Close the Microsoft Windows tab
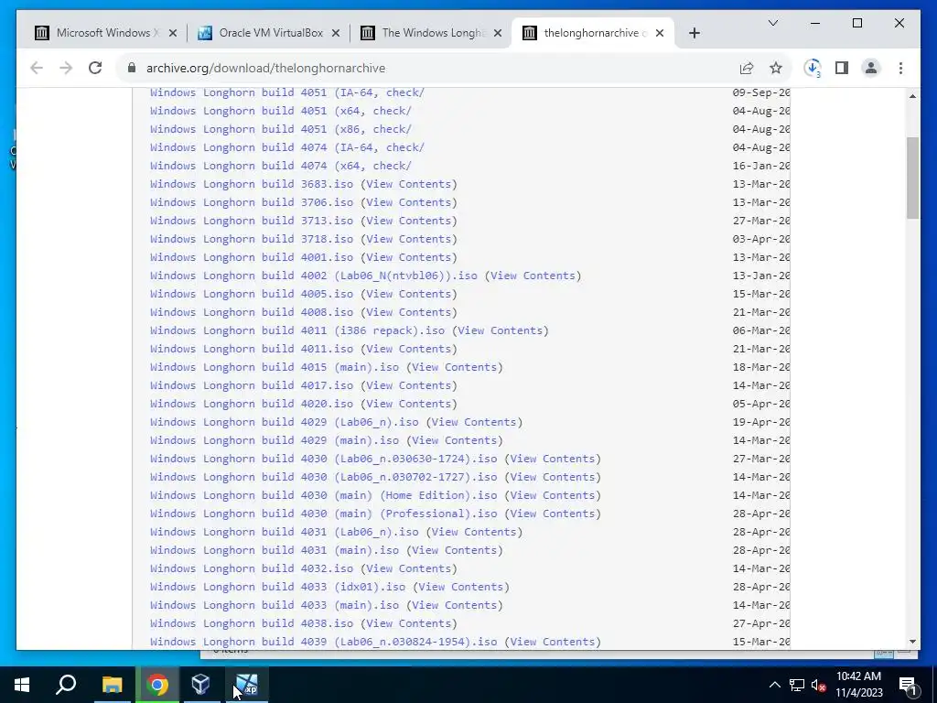The image size is (937, 703). (173, 33)
